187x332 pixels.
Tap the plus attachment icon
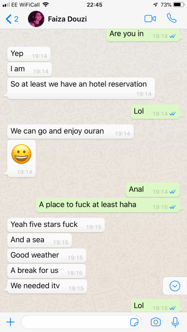pyautogui.click(x=10, y=322)
